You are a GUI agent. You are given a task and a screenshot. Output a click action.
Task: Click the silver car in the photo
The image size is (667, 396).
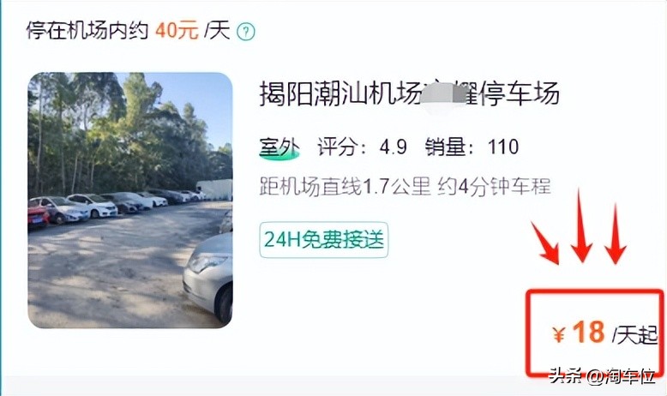pyautogui.click(x=208, y=279)
